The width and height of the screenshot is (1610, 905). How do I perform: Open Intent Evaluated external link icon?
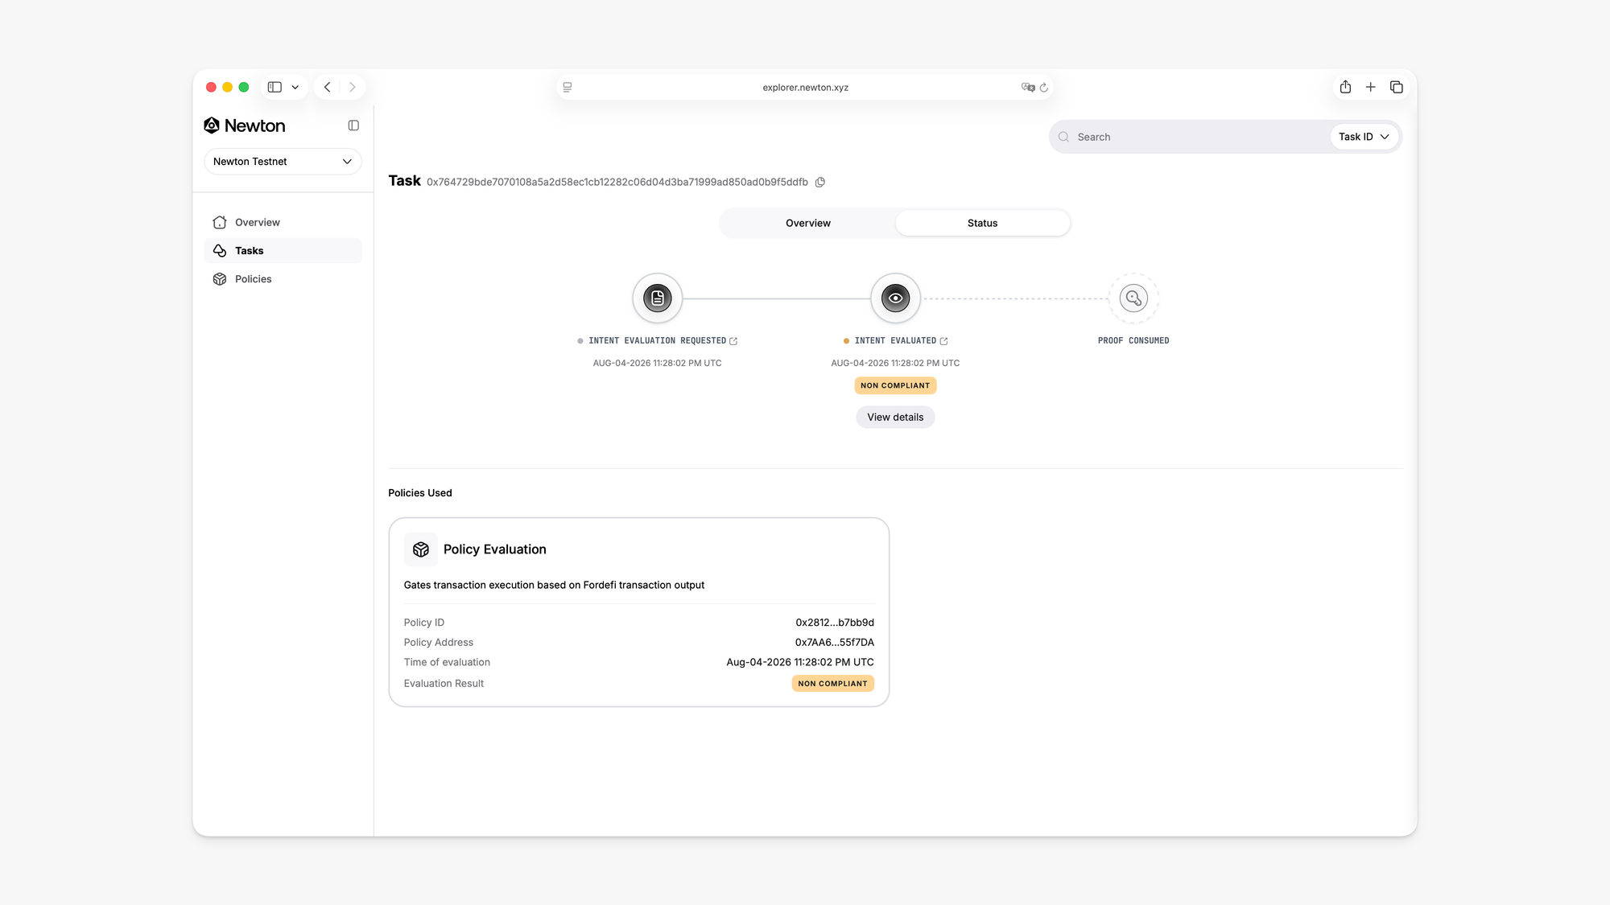943,341
